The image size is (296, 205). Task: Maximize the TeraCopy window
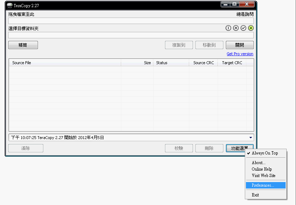click(234, 4)
